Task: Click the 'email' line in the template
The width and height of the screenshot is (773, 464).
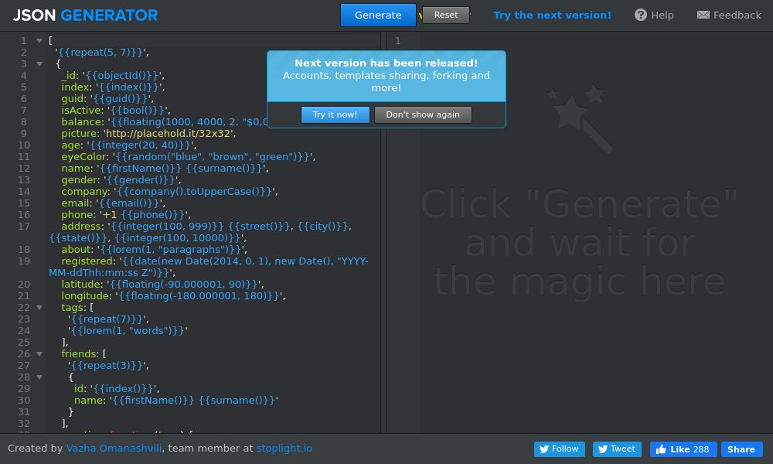Action: tap(114, 203)
